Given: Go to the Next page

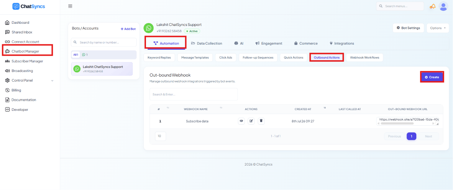Looking at the screenshot, I should point(429,136).
